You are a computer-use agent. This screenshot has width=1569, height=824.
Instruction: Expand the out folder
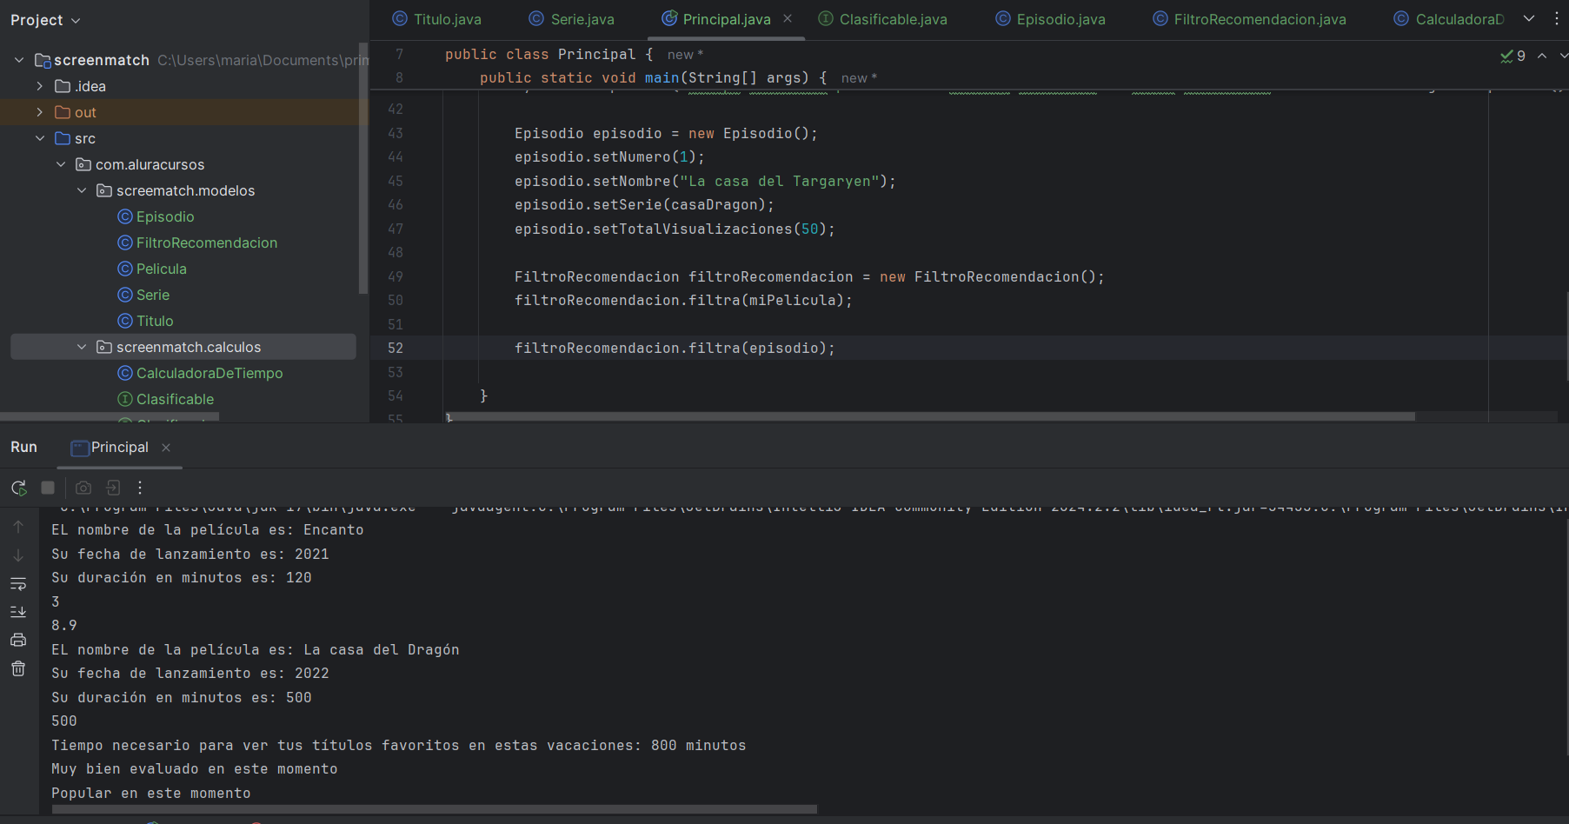click(40, 112)
